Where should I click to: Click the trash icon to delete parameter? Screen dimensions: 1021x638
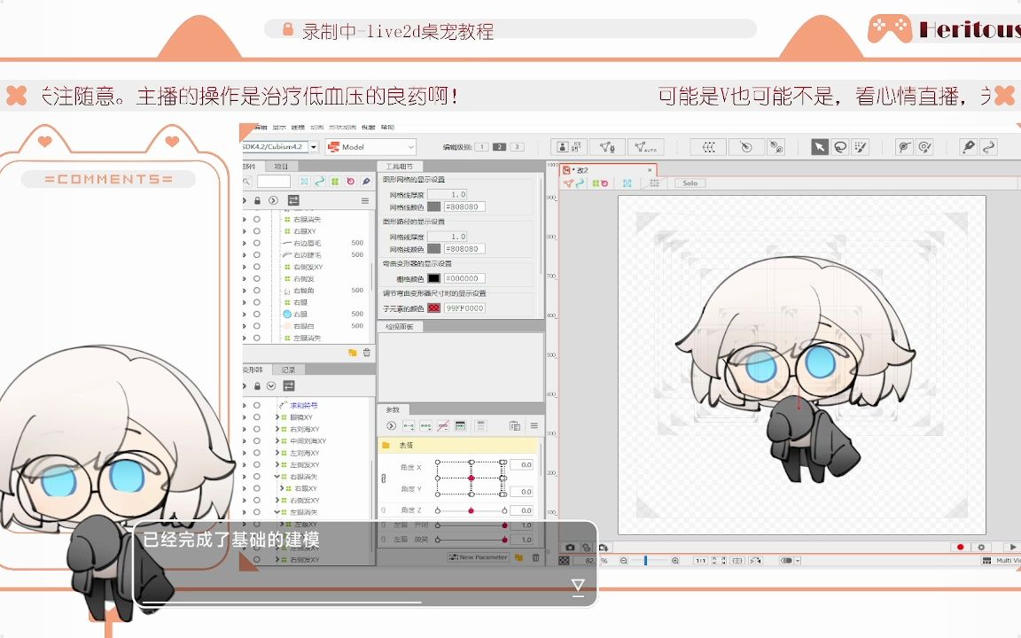[536, 558]
